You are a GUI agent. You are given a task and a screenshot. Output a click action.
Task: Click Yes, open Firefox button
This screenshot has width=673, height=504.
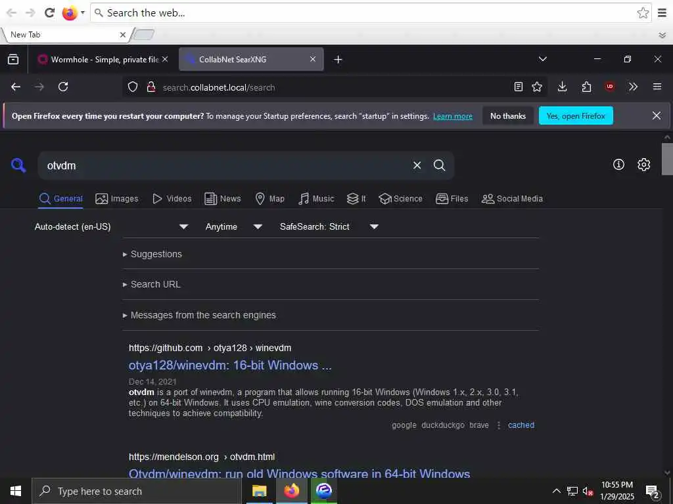pos(576,115)
